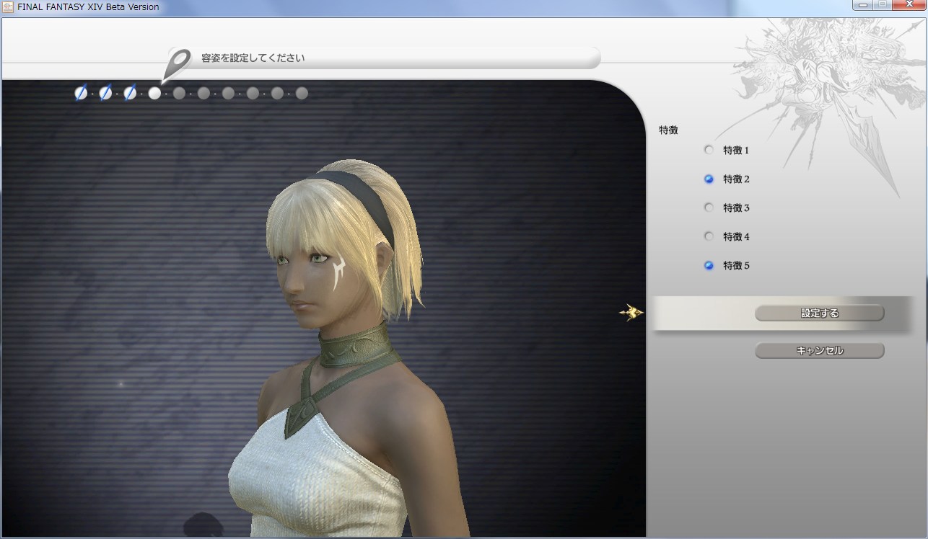Click the pin marker above the step dots
This screenshot has width=928, height=539.
[x=177, y=65]
